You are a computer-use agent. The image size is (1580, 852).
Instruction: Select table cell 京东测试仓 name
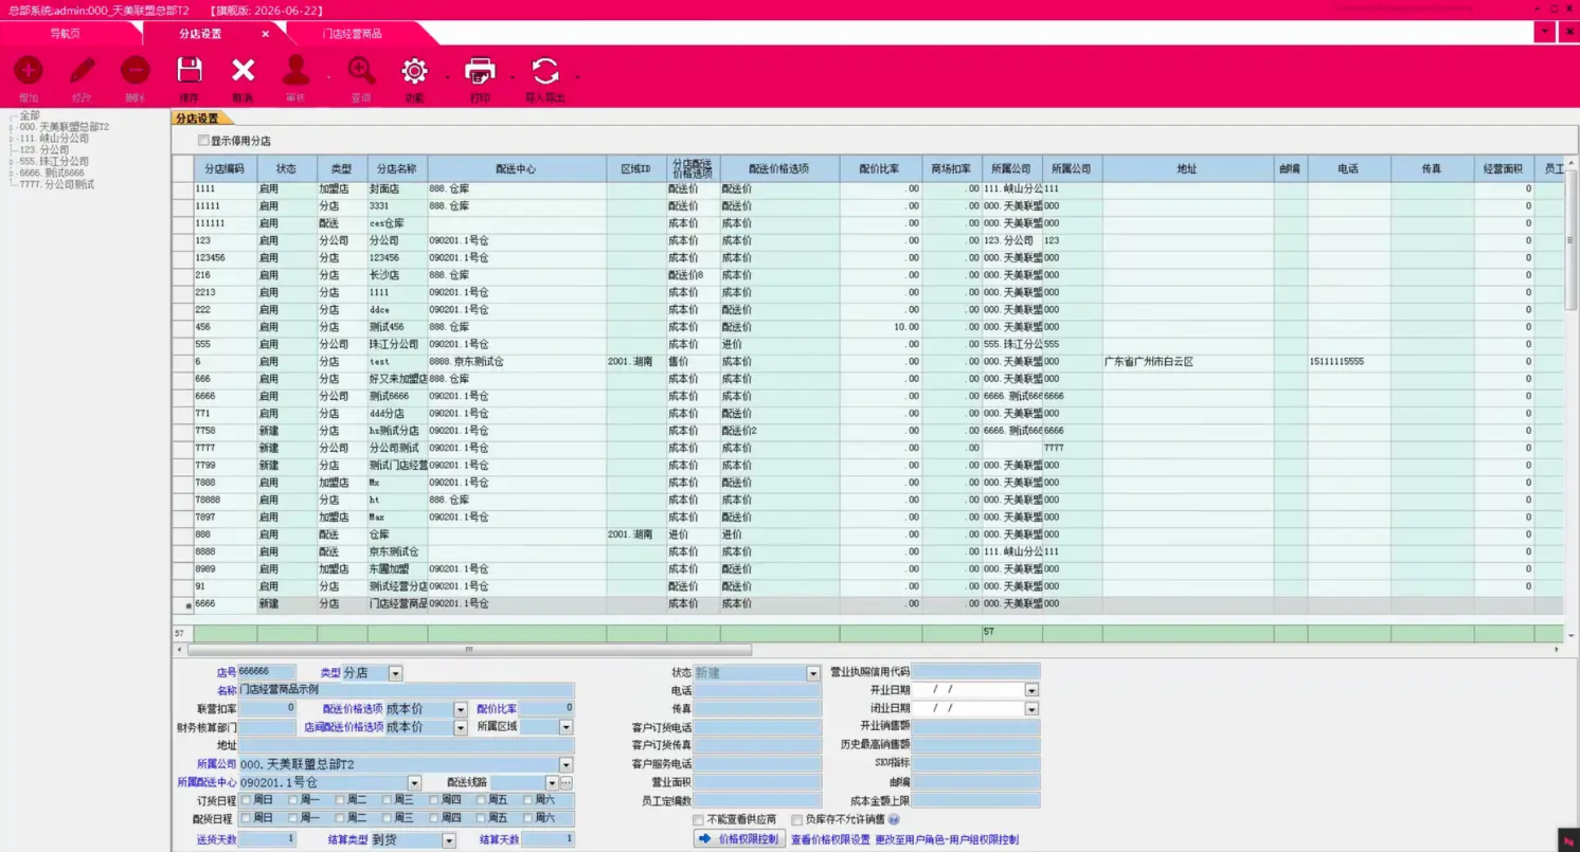click(397, 552)
